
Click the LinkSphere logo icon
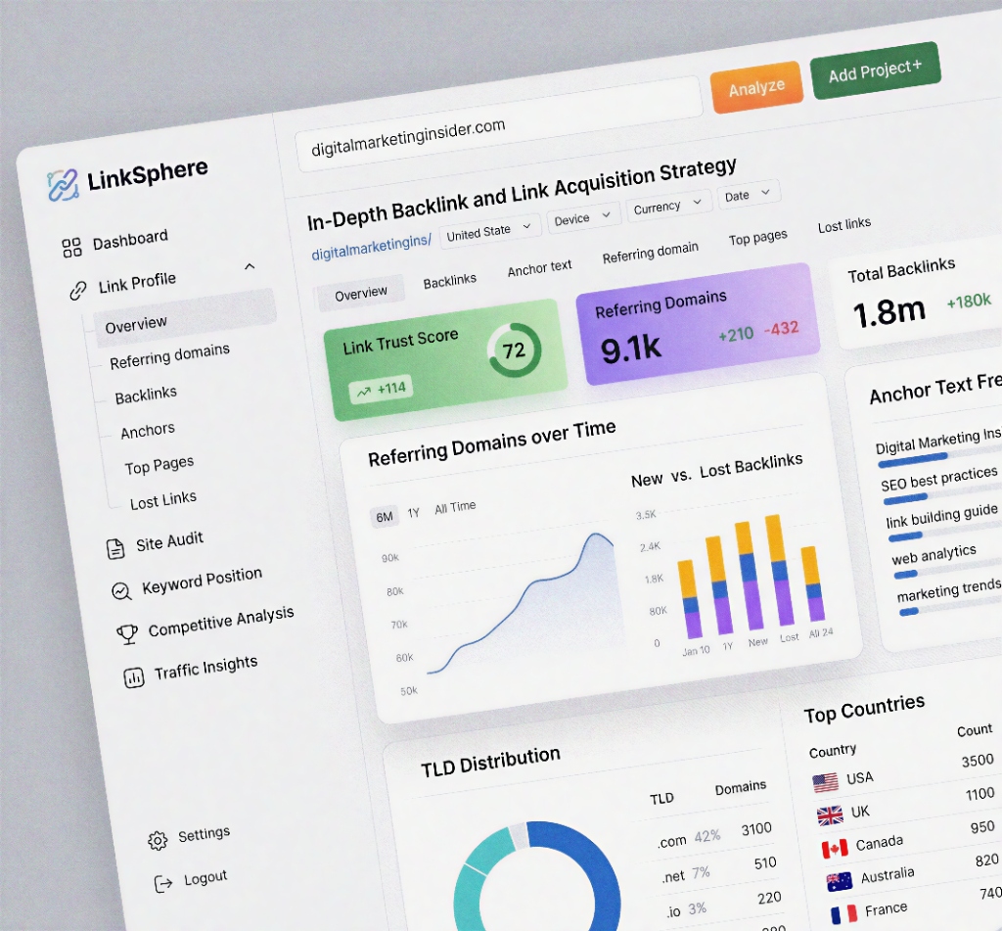pos(63,185)
